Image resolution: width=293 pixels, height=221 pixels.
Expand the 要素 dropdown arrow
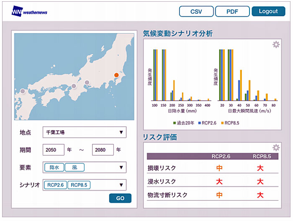pos(121,168)
